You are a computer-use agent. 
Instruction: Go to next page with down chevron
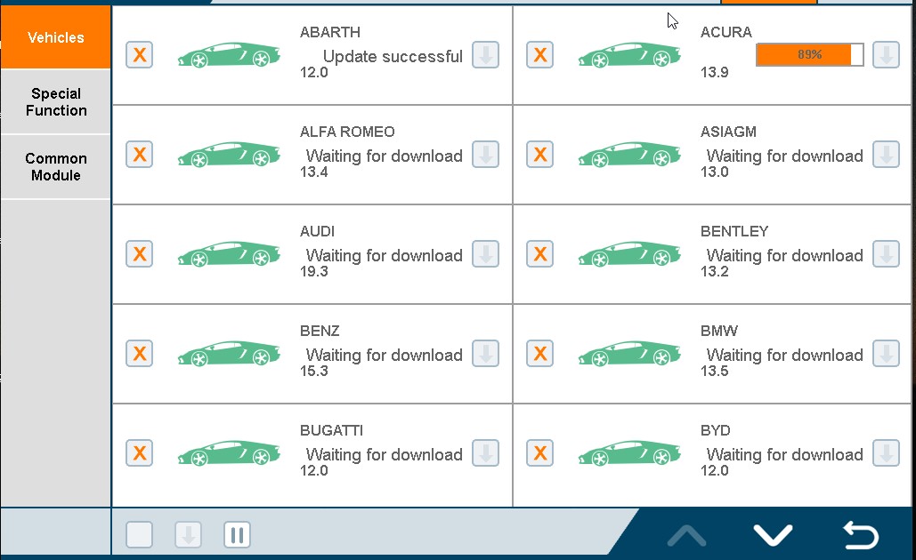click(773, 535)
